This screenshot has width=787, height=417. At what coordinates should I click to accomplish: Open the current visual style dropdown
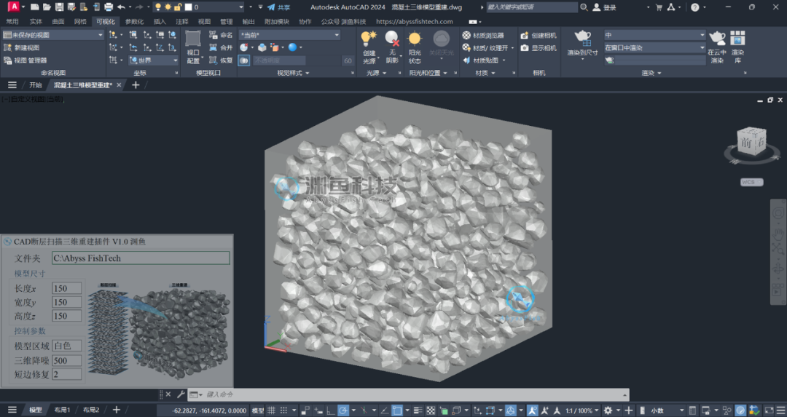(289, 35)
